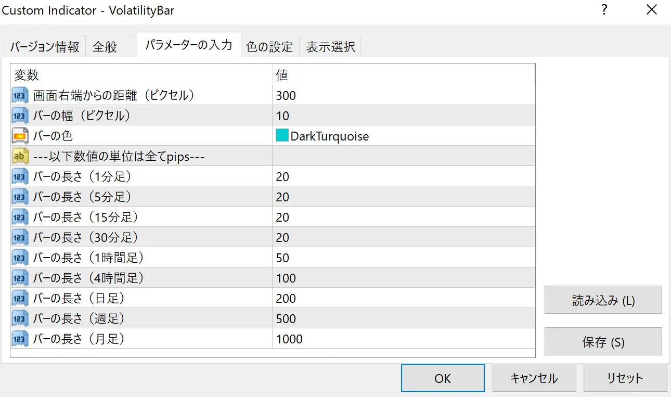Viewport: 671px width, 397px height.
Task: Click the ab string icon for pips note
Action: click(x=20, y=157)
